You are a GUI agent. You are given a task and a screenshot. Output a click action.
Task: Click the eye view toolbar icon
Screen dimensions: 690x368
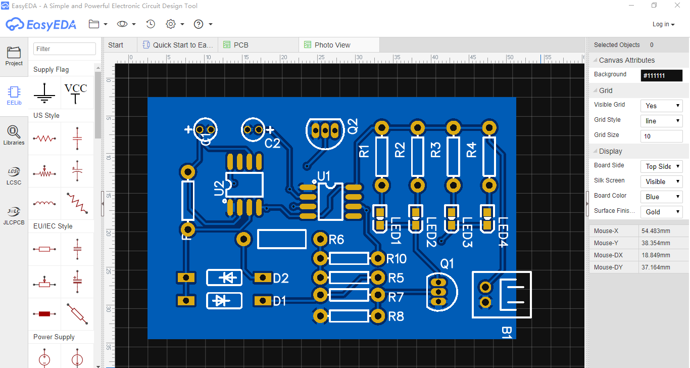(x=121, y=24)
